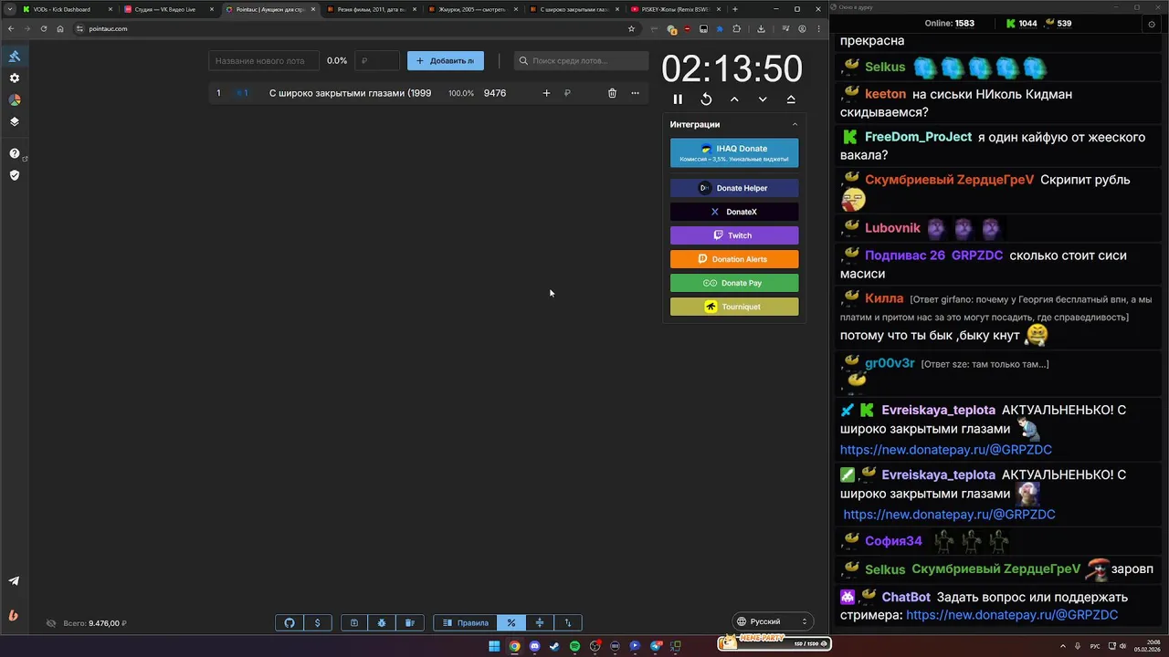Open the tab search dropdown arrow
The height and width of the screenshot is (657, 1169).
(9, 9)
